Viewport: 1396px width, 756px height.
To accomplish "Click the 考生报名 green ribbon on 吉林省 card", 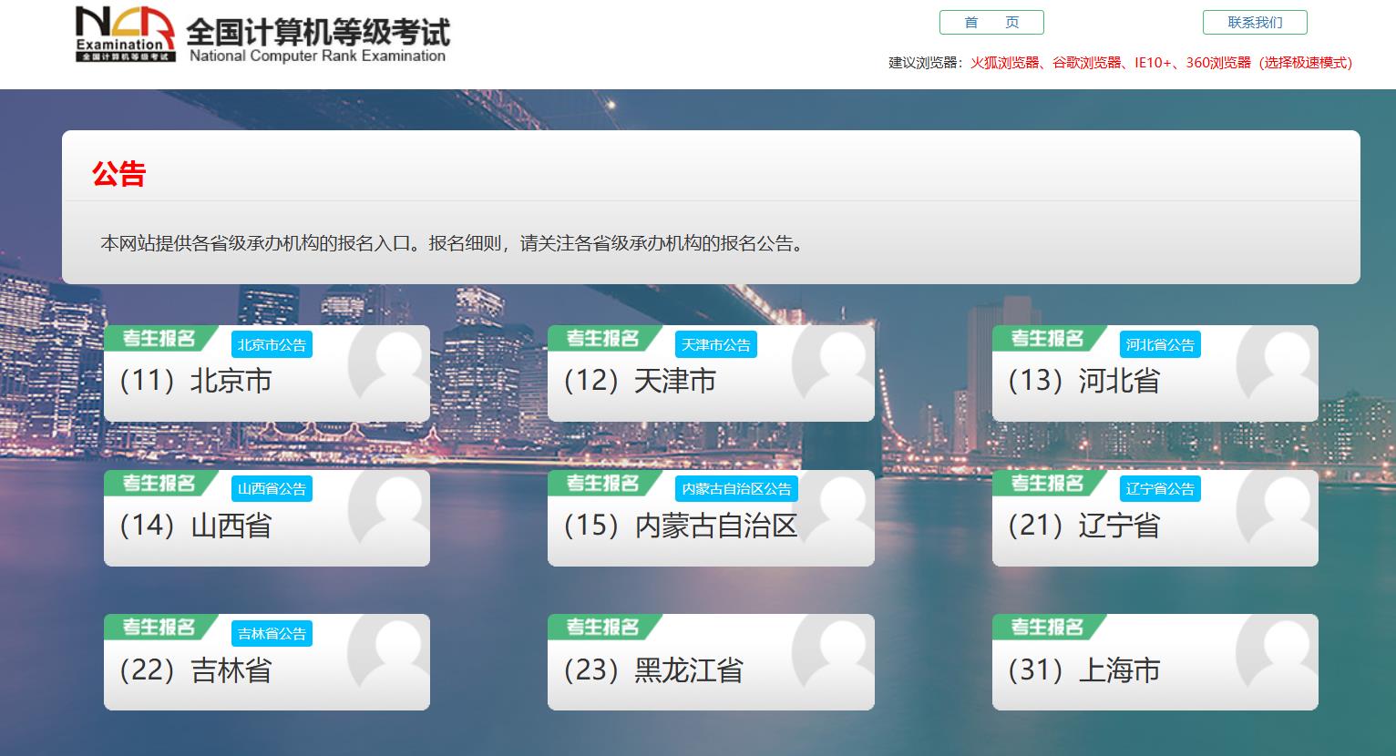I will 159,627.
